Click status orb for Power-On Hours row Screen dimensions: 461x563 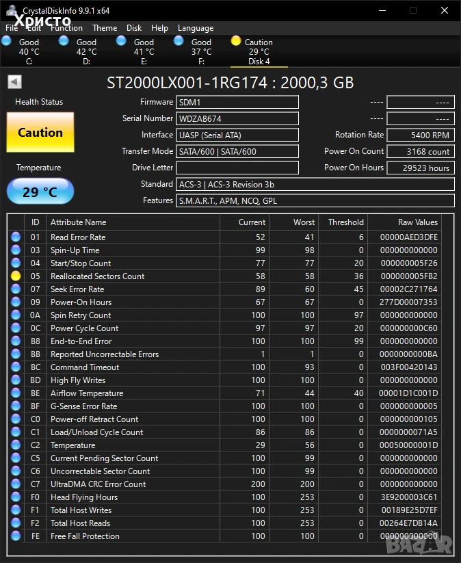tap(16, 302)
